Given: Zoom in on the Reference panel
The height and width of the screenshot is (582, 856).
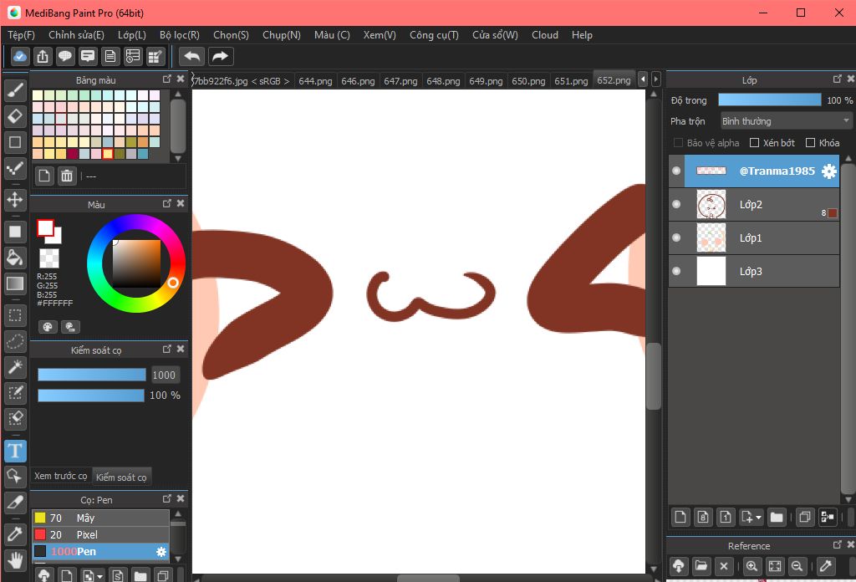Looking at the screenshot, I should pos(752,566).
